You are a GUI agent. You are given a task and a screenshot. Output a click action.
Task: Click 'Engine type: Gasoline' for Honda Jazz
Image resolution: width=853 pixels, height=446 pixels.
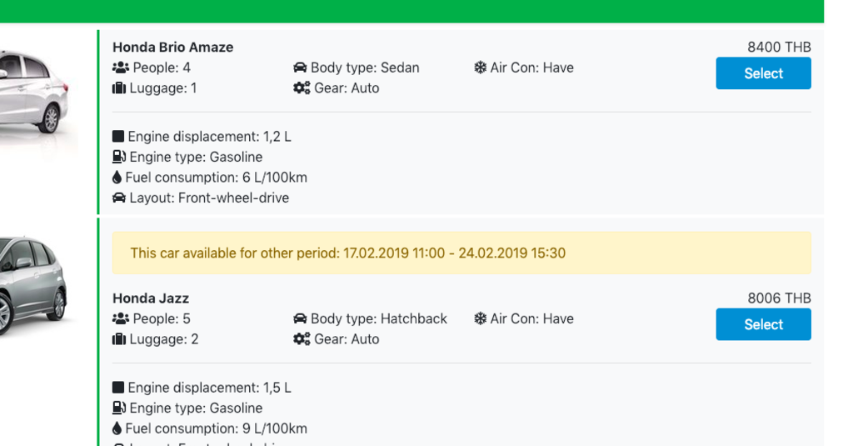point(196,408)
